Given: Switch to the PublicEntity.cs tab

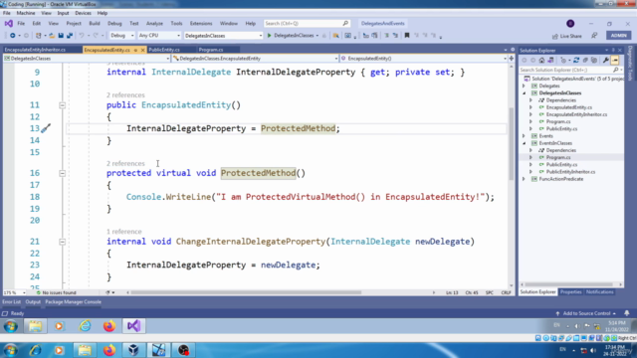Looking at the screenshot, I should (x=164, y=50).
